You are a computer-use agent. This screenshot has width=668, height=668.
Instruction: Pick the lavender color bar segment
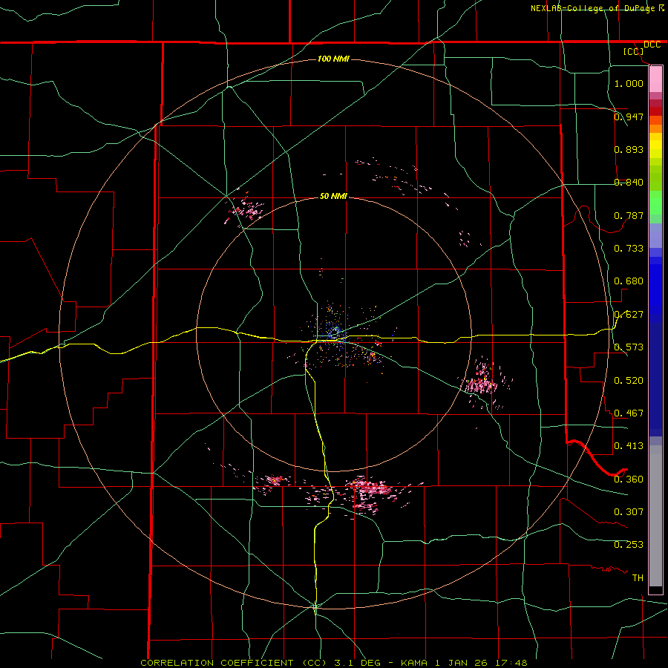click(655, 236)
